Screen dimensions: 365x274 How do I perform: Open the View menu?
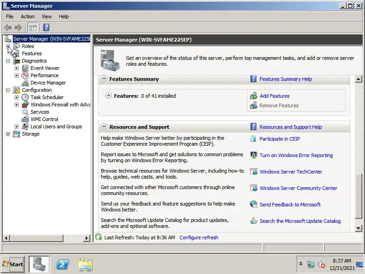click(x=47, y=16)
